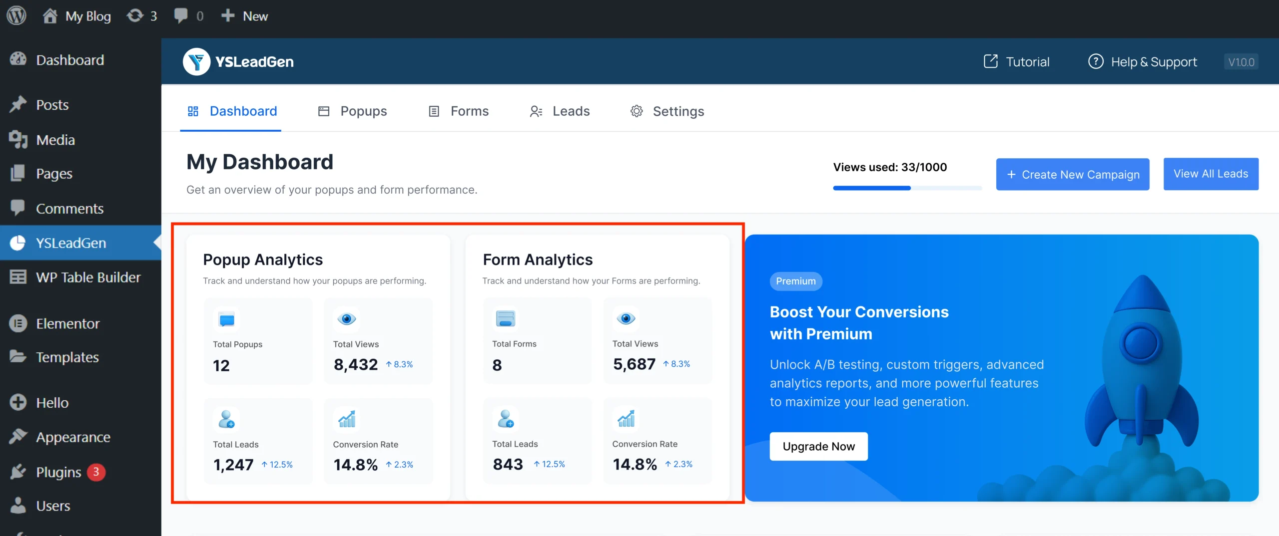Screen dimensions: 1279x536
Task: Click the Total Forms card icon
Action: click(505, 319)
